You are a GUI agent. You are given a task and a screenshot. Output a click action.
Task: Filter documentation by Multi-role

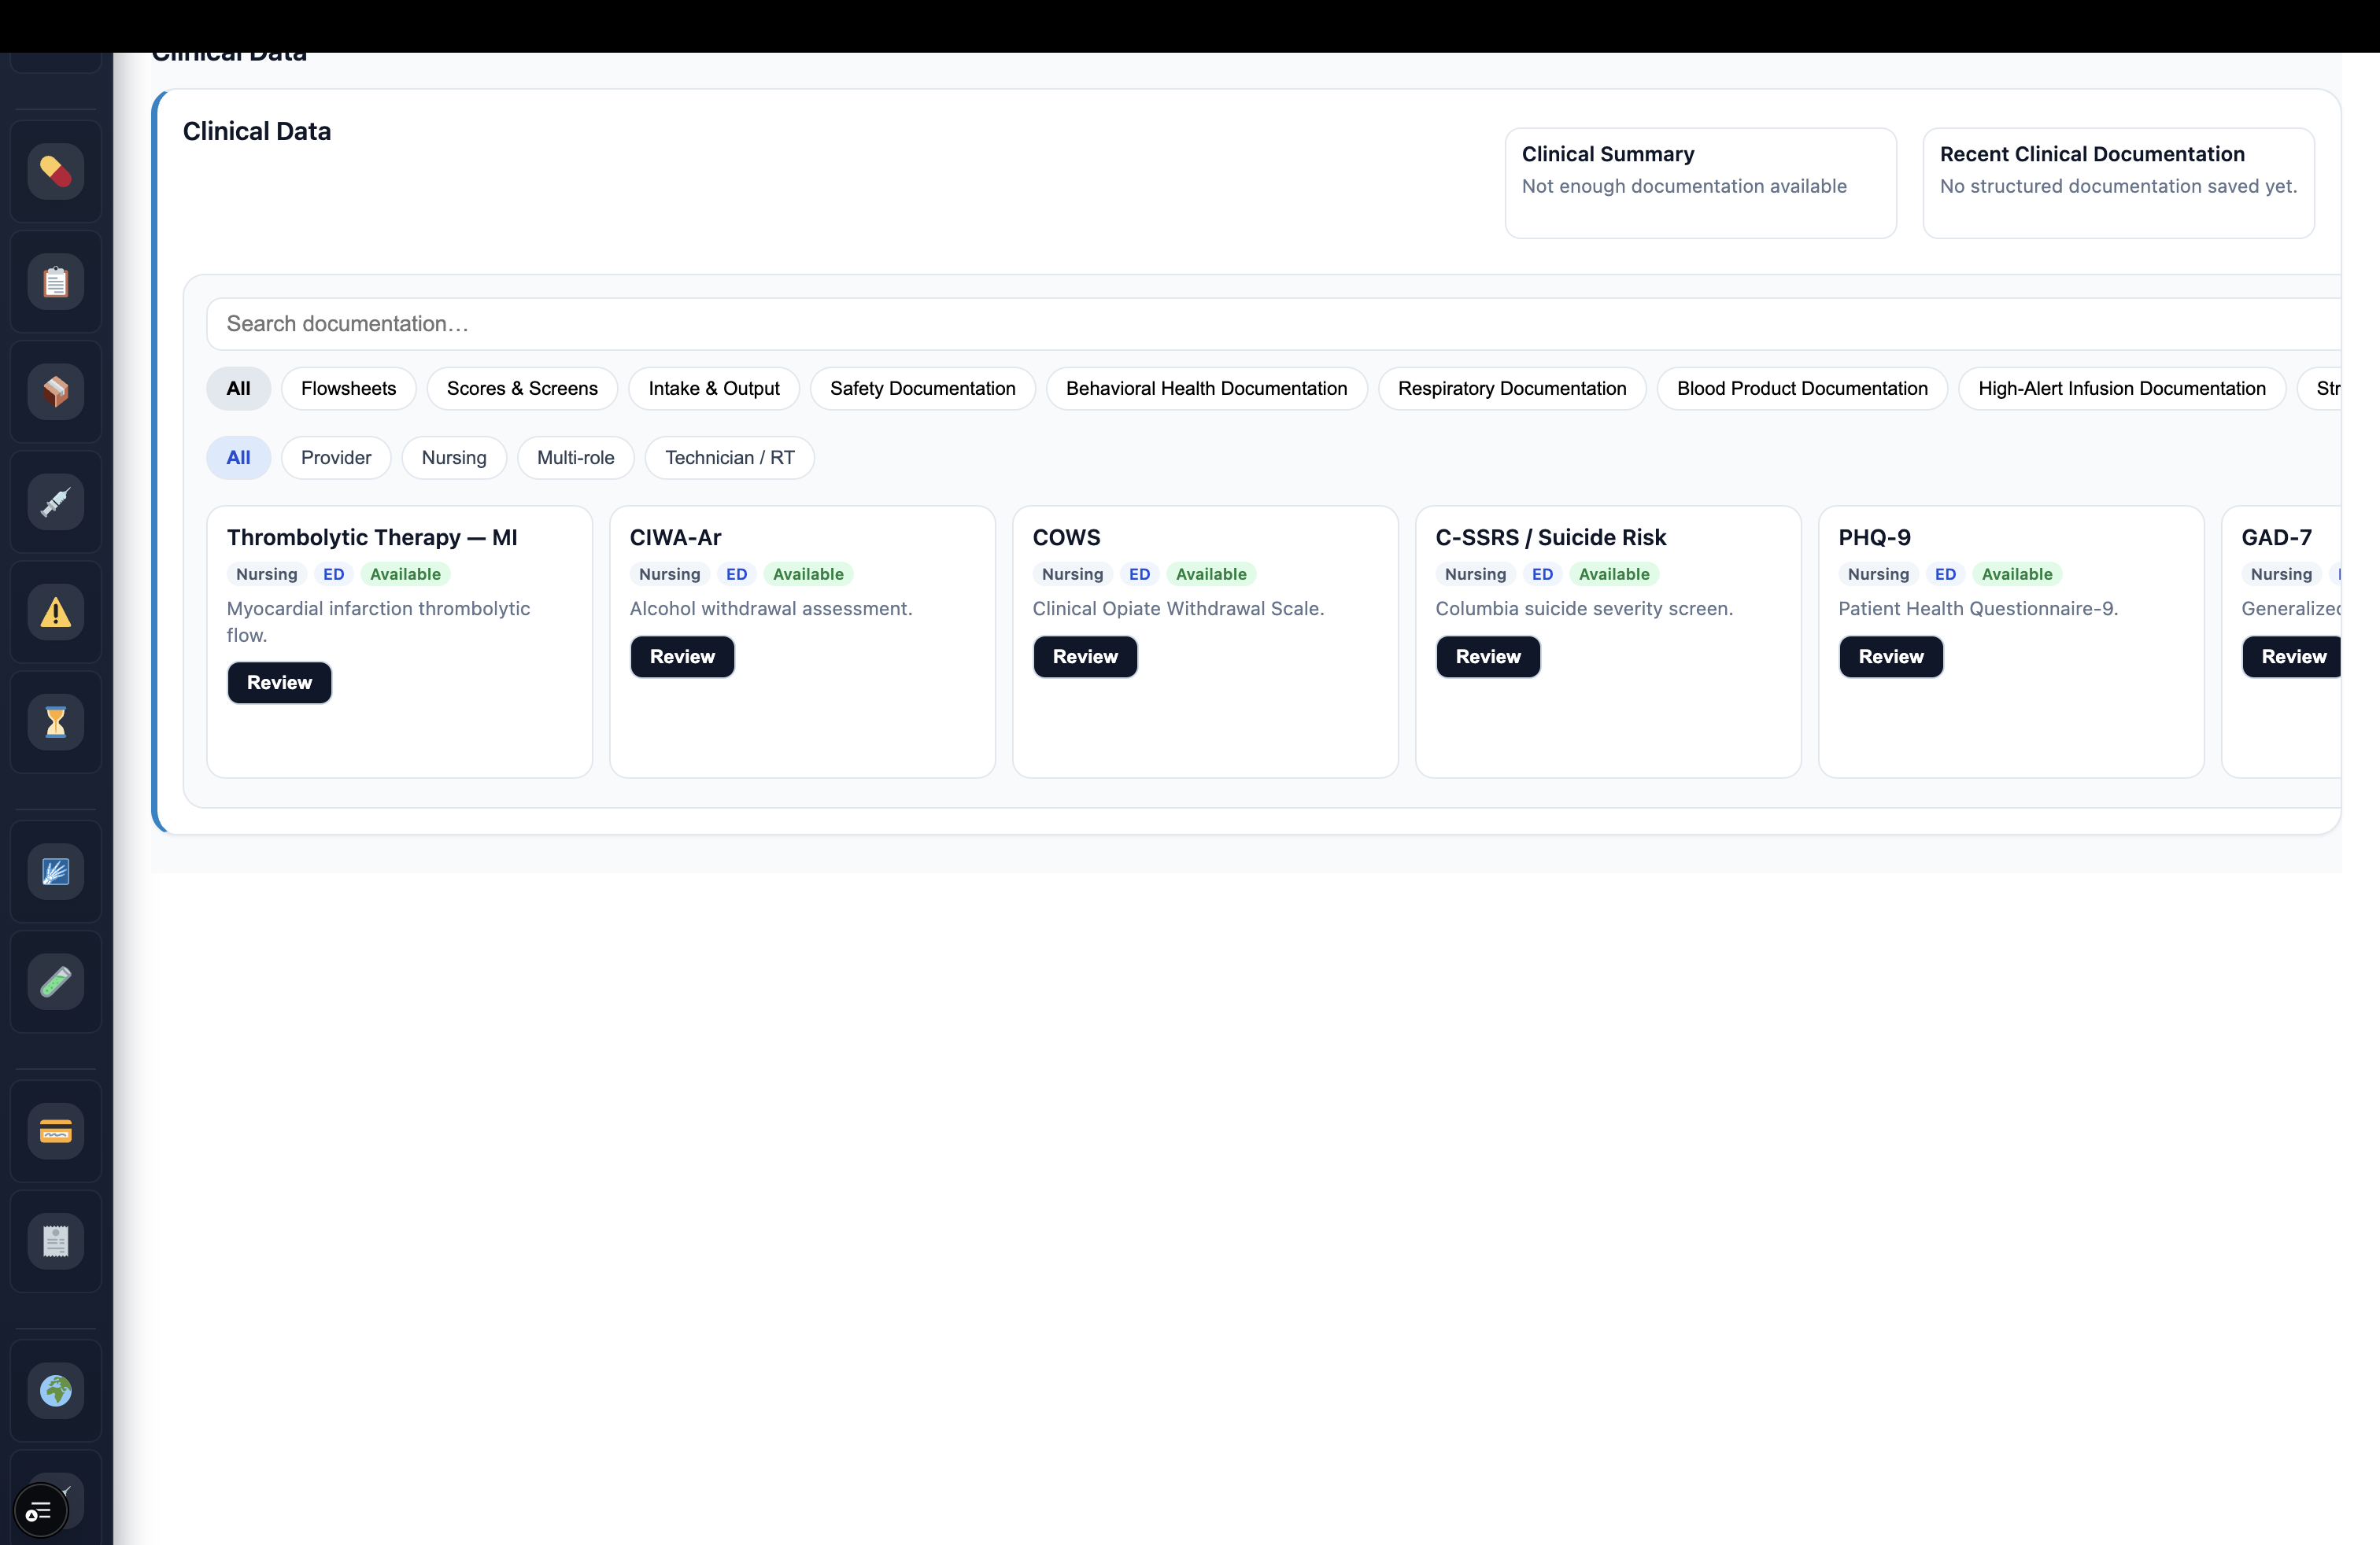576,458
